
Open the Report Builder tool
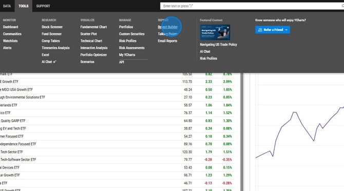(167, 27)
